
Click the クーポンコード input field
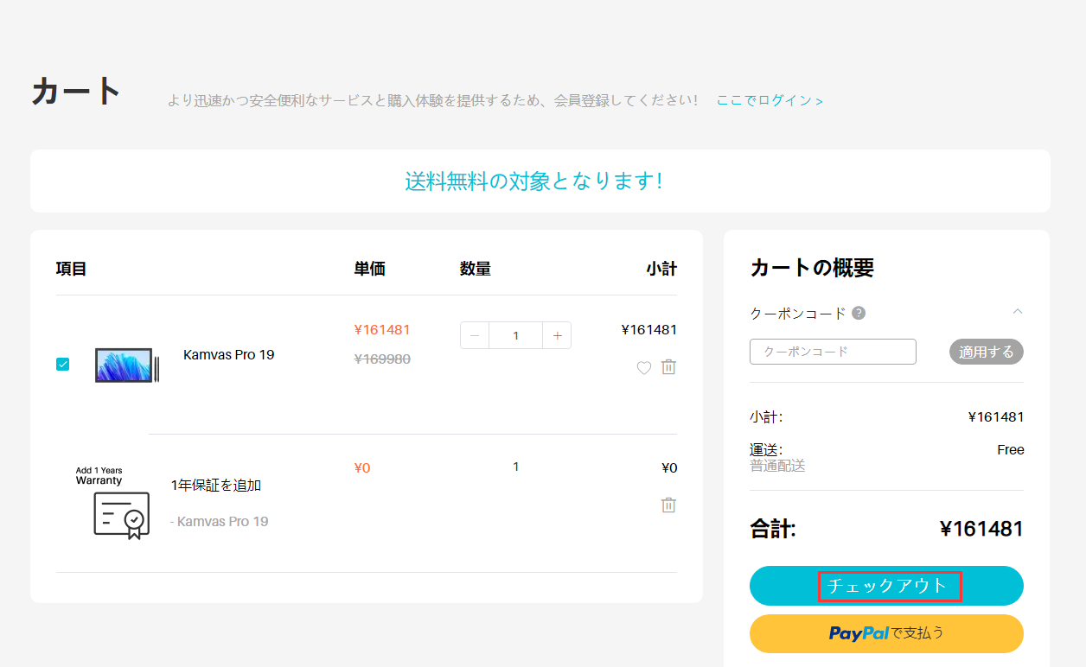[x=833, y=352]
